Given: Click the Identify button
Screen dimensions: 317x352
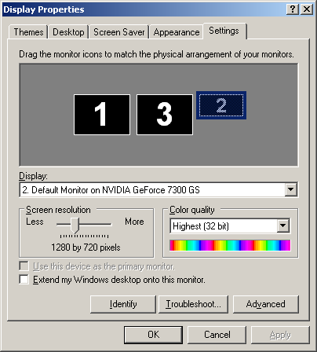Looking at the screenshot, I should tap(123, 304).
